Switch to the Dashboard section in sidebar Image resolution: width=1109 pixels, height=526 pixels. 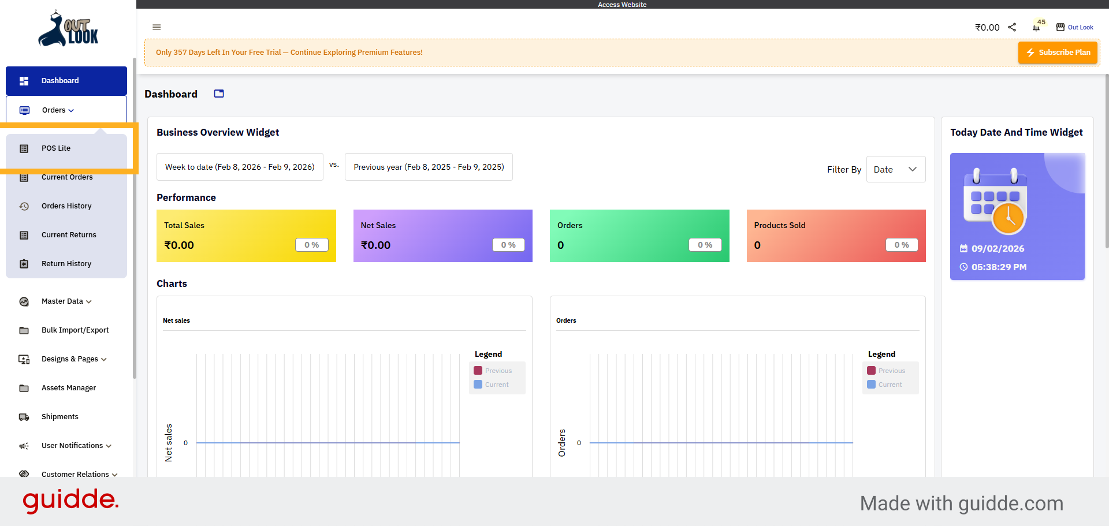click(60, 81)
